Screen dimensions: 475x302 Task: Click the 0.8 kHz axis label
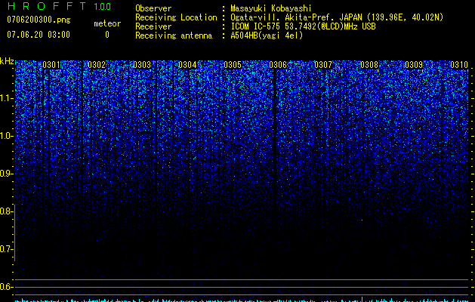[5, 211]
